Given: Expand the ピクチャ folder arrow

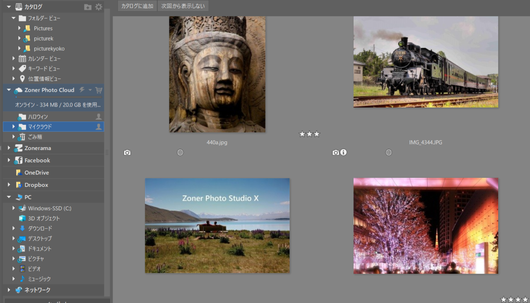Looking at the screenshot, I should click(x=14, y=259).
